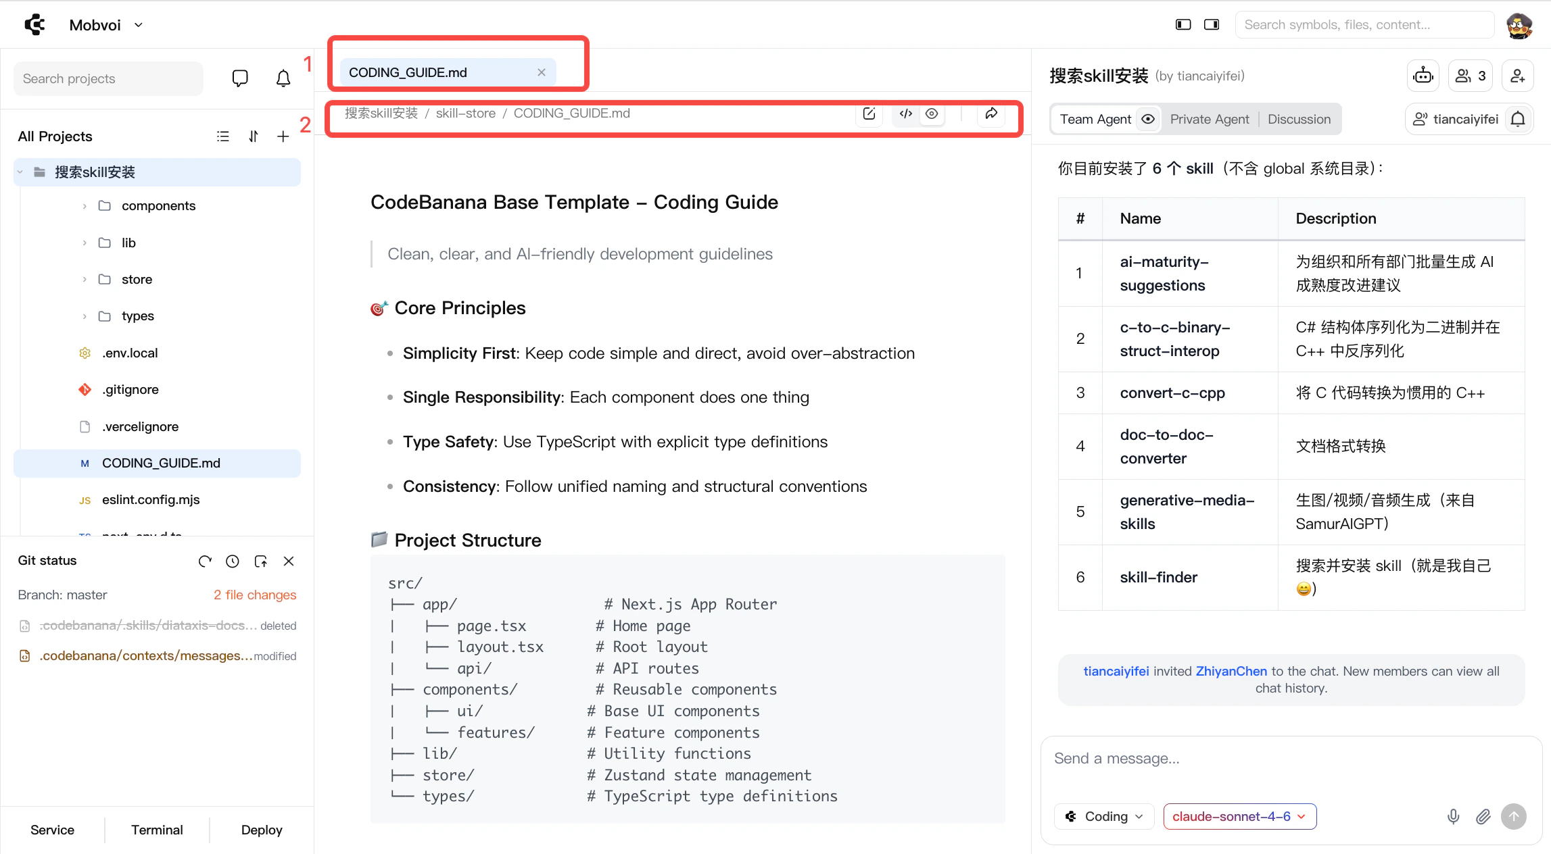Image resolution: width=1551 pixels, height=854 pixels.
Task: Click the 2 file changes link
Action: click(x=255, y=595)
